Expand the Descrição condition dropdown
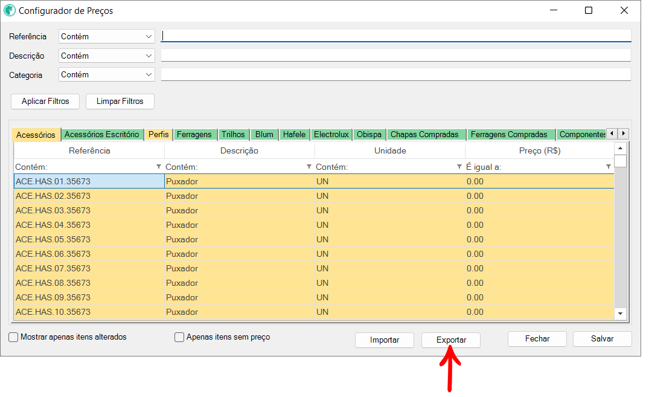 (x=107, y=56)
